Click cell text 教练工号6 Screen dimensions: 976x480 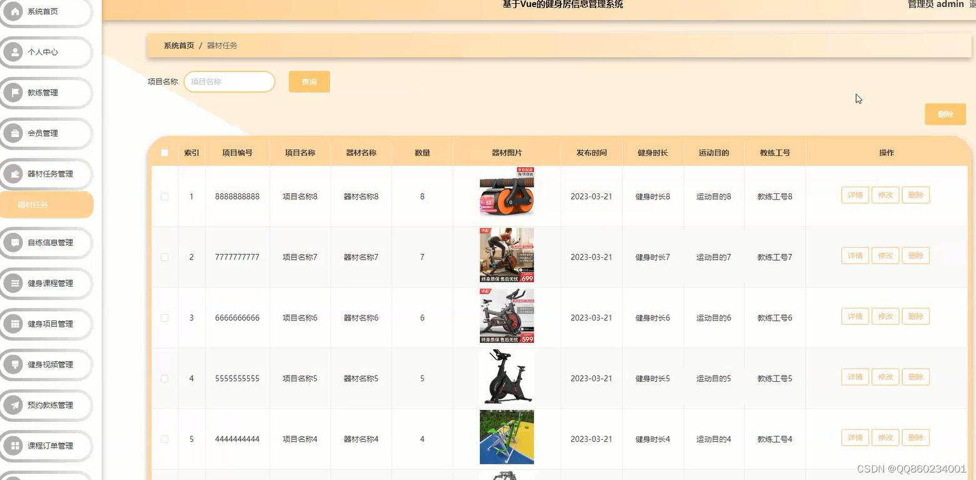(x=775, y=318)
